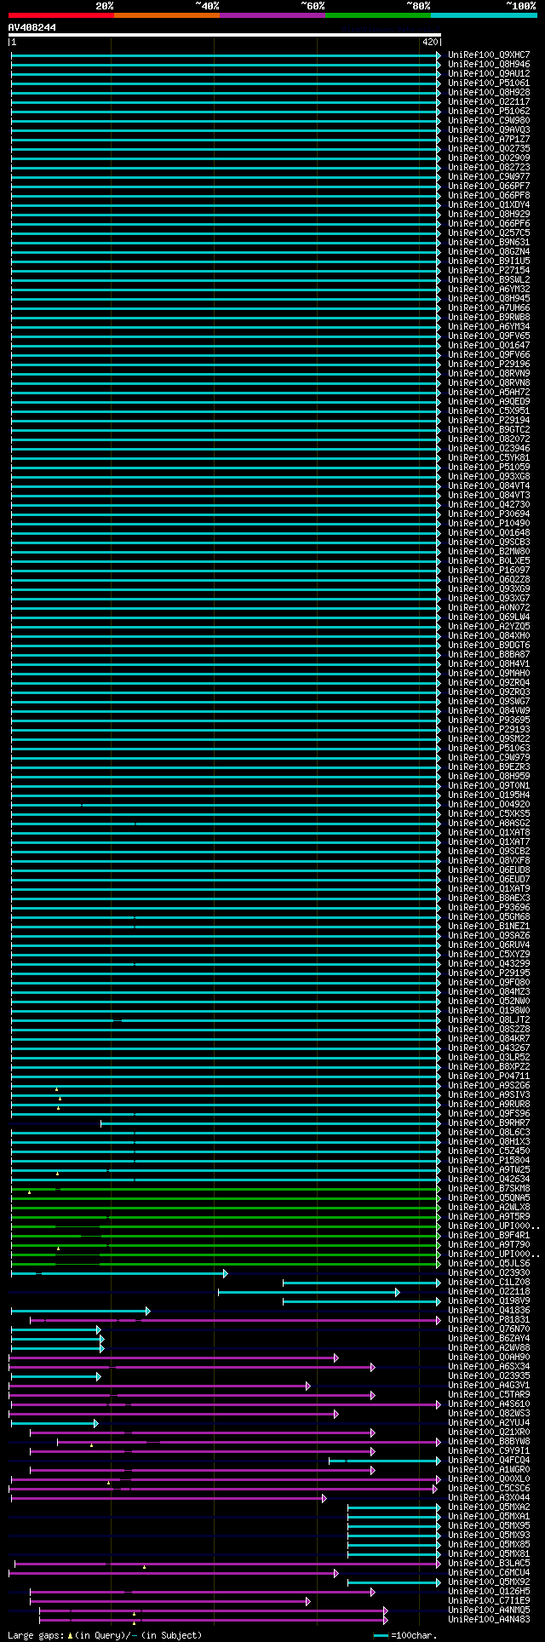Image resolution: width=545 pixels, height=1642 pixels.
Task: Go to UniRef100_P04711 hit label
Action: (489, 1076)
